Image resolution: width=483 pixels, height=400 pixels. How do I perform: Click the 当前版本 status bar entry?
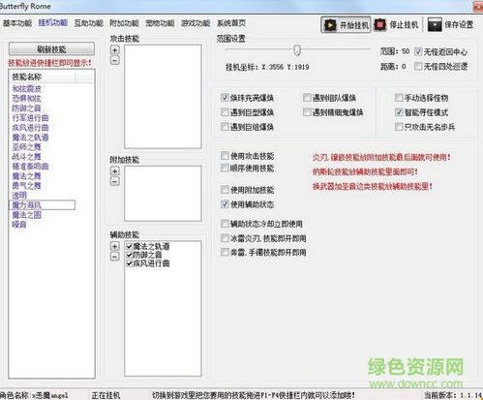pos(453,395)
